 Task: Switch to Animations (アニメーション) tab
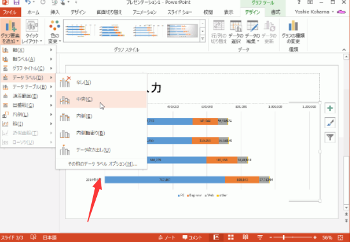pyautogui.click(x=145, y=12)
